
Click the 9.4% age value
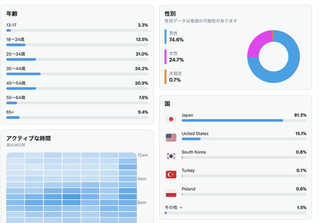pos(143,112)
